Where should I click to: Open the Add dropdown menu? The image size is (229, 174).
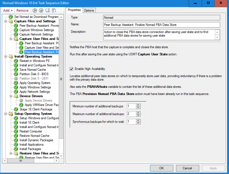point(8,10)
